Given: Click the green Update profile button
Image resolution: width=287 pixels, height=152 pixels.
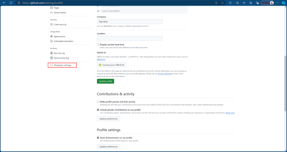Looking at the screenshot, I should (x=105, y=81).
